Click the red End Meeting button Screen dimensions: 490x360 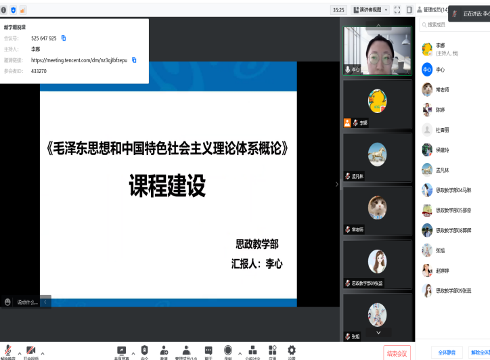point(397,353)
